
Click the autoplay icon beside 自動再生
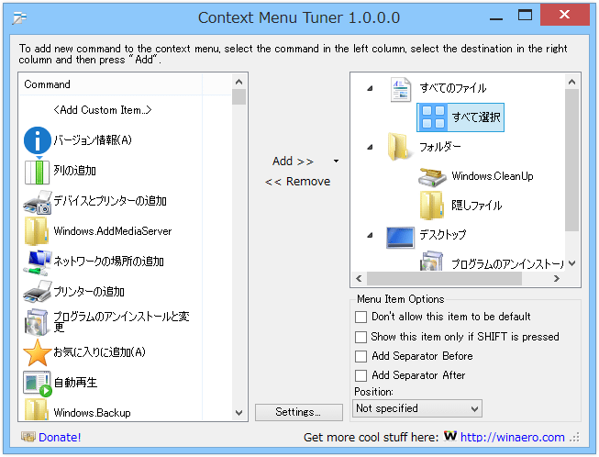tap(37, 384)
